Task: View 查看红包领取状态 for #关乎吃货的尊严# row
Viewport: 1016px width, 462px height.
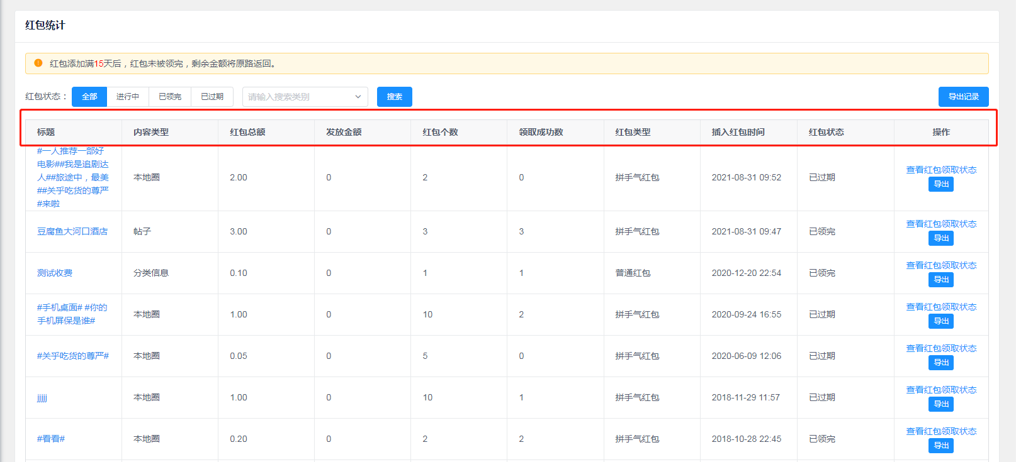Action: 941,348
